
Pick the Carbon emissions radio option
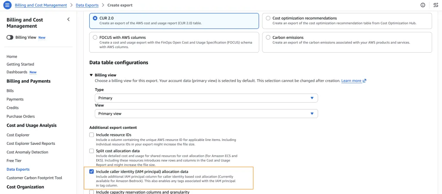[268, 38]
